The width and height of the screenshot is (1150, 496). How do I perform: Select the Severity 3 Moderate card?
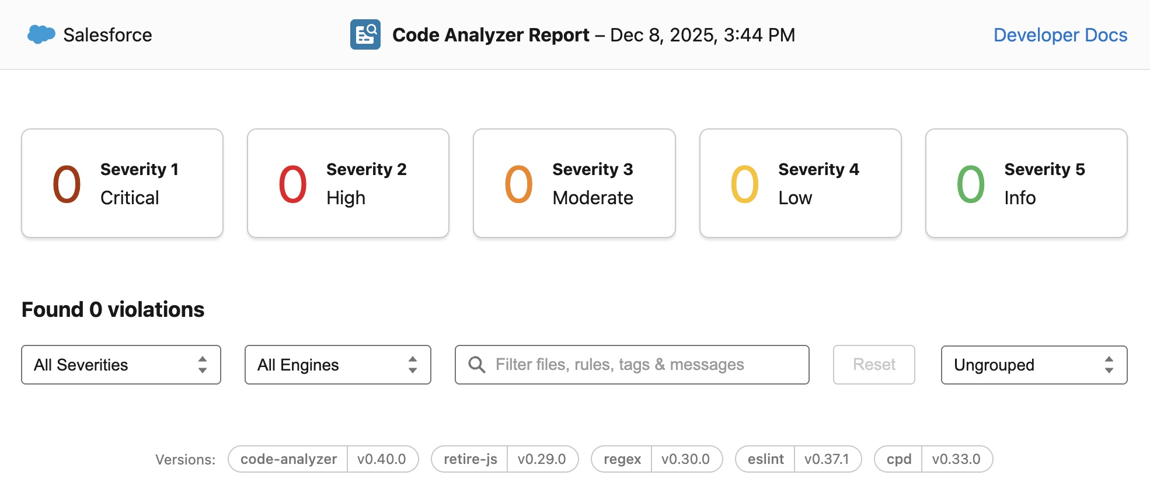[574, 183]
